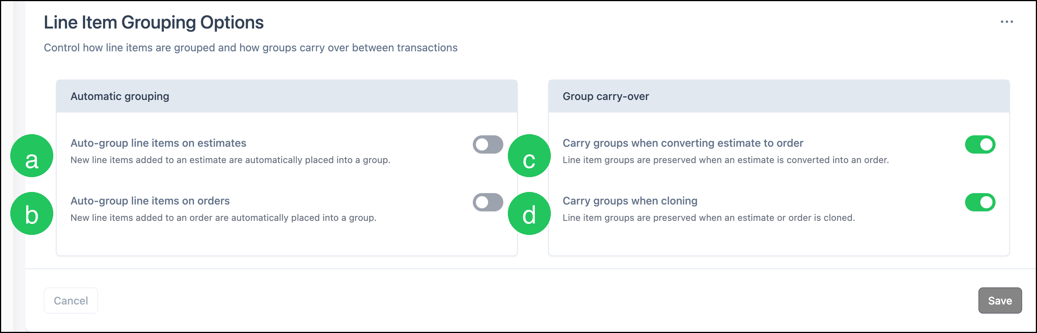Enable Auto-group line items on orders toggle
1037x333 pixels.
(x=488, y=202)
